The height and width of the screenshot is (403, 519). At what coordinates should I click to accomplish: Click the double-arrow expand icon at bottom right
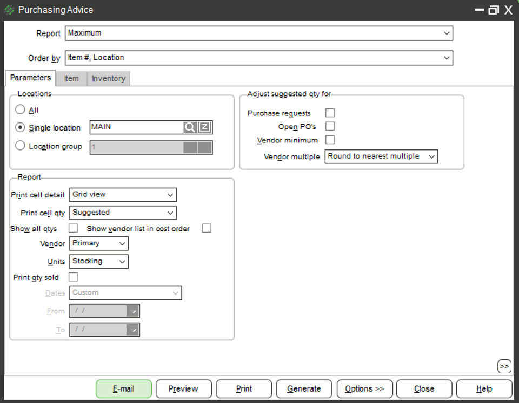click(504, 366)
